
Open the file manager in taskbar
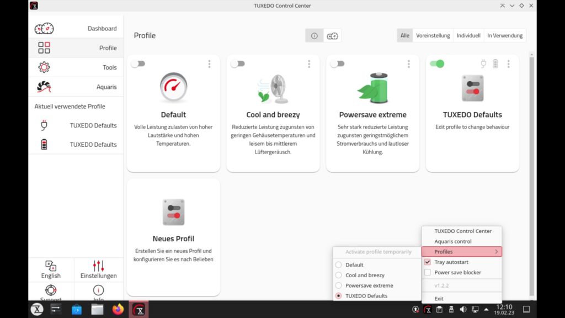[x=97, y=309]
